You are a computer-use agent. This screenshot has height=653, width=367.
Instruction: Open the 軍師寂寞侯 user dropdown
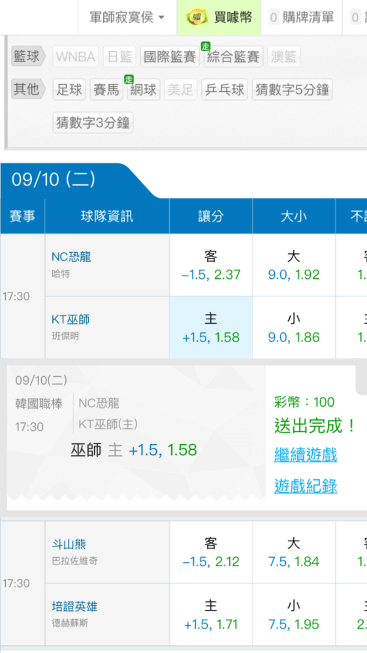point(127,18)
